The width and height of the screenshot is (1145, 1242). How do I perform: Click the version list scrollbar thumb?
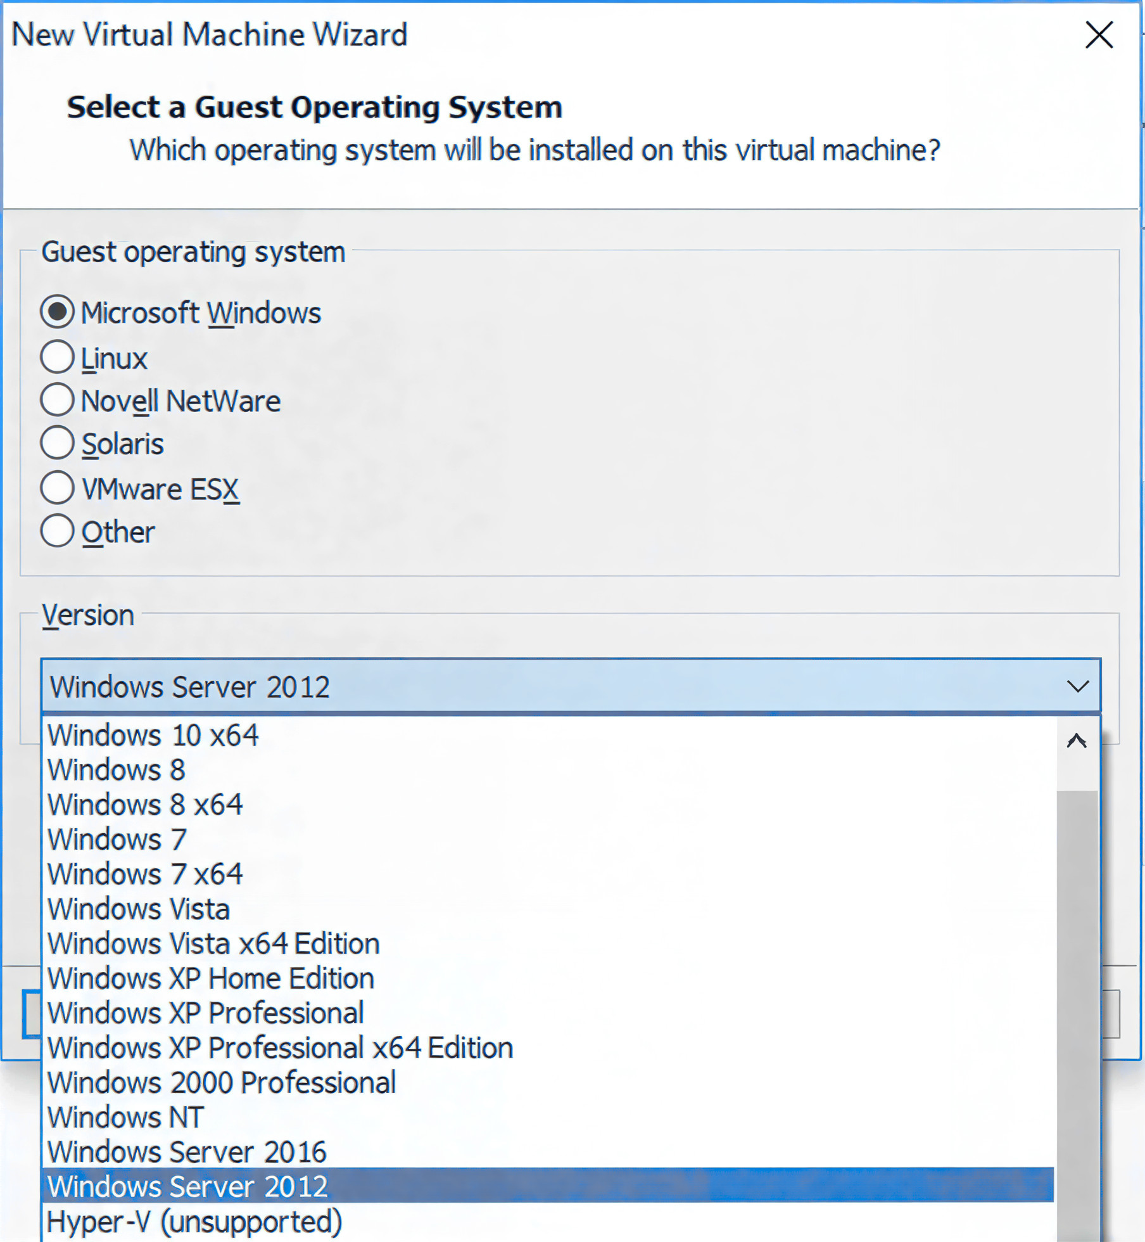pyautogui.click(x=1077, y=1014)
